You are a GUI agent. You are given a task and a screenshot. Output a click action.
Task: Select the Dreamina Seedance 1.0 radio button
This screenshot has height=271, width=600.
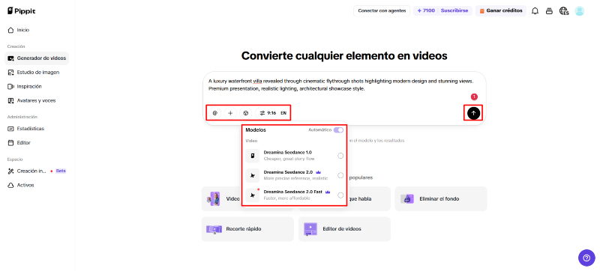click(340, 156)
